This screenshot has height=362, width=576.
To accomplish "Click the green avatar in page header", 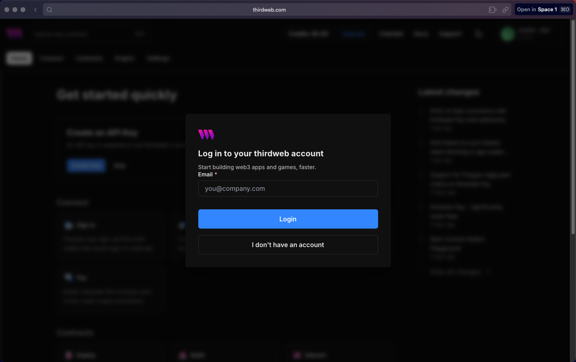I will [507, 34].
